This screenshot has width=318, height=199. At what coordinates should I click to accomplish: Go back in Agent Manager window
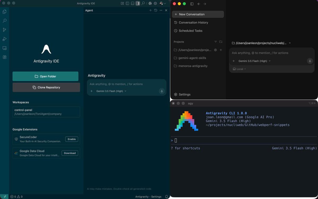[x=199, y=4]
